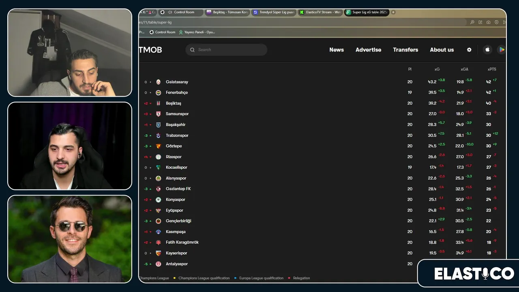Switch to the Beşiktaş - Tümosan Konya tab
519x292 pixels.
pos(227,12)
